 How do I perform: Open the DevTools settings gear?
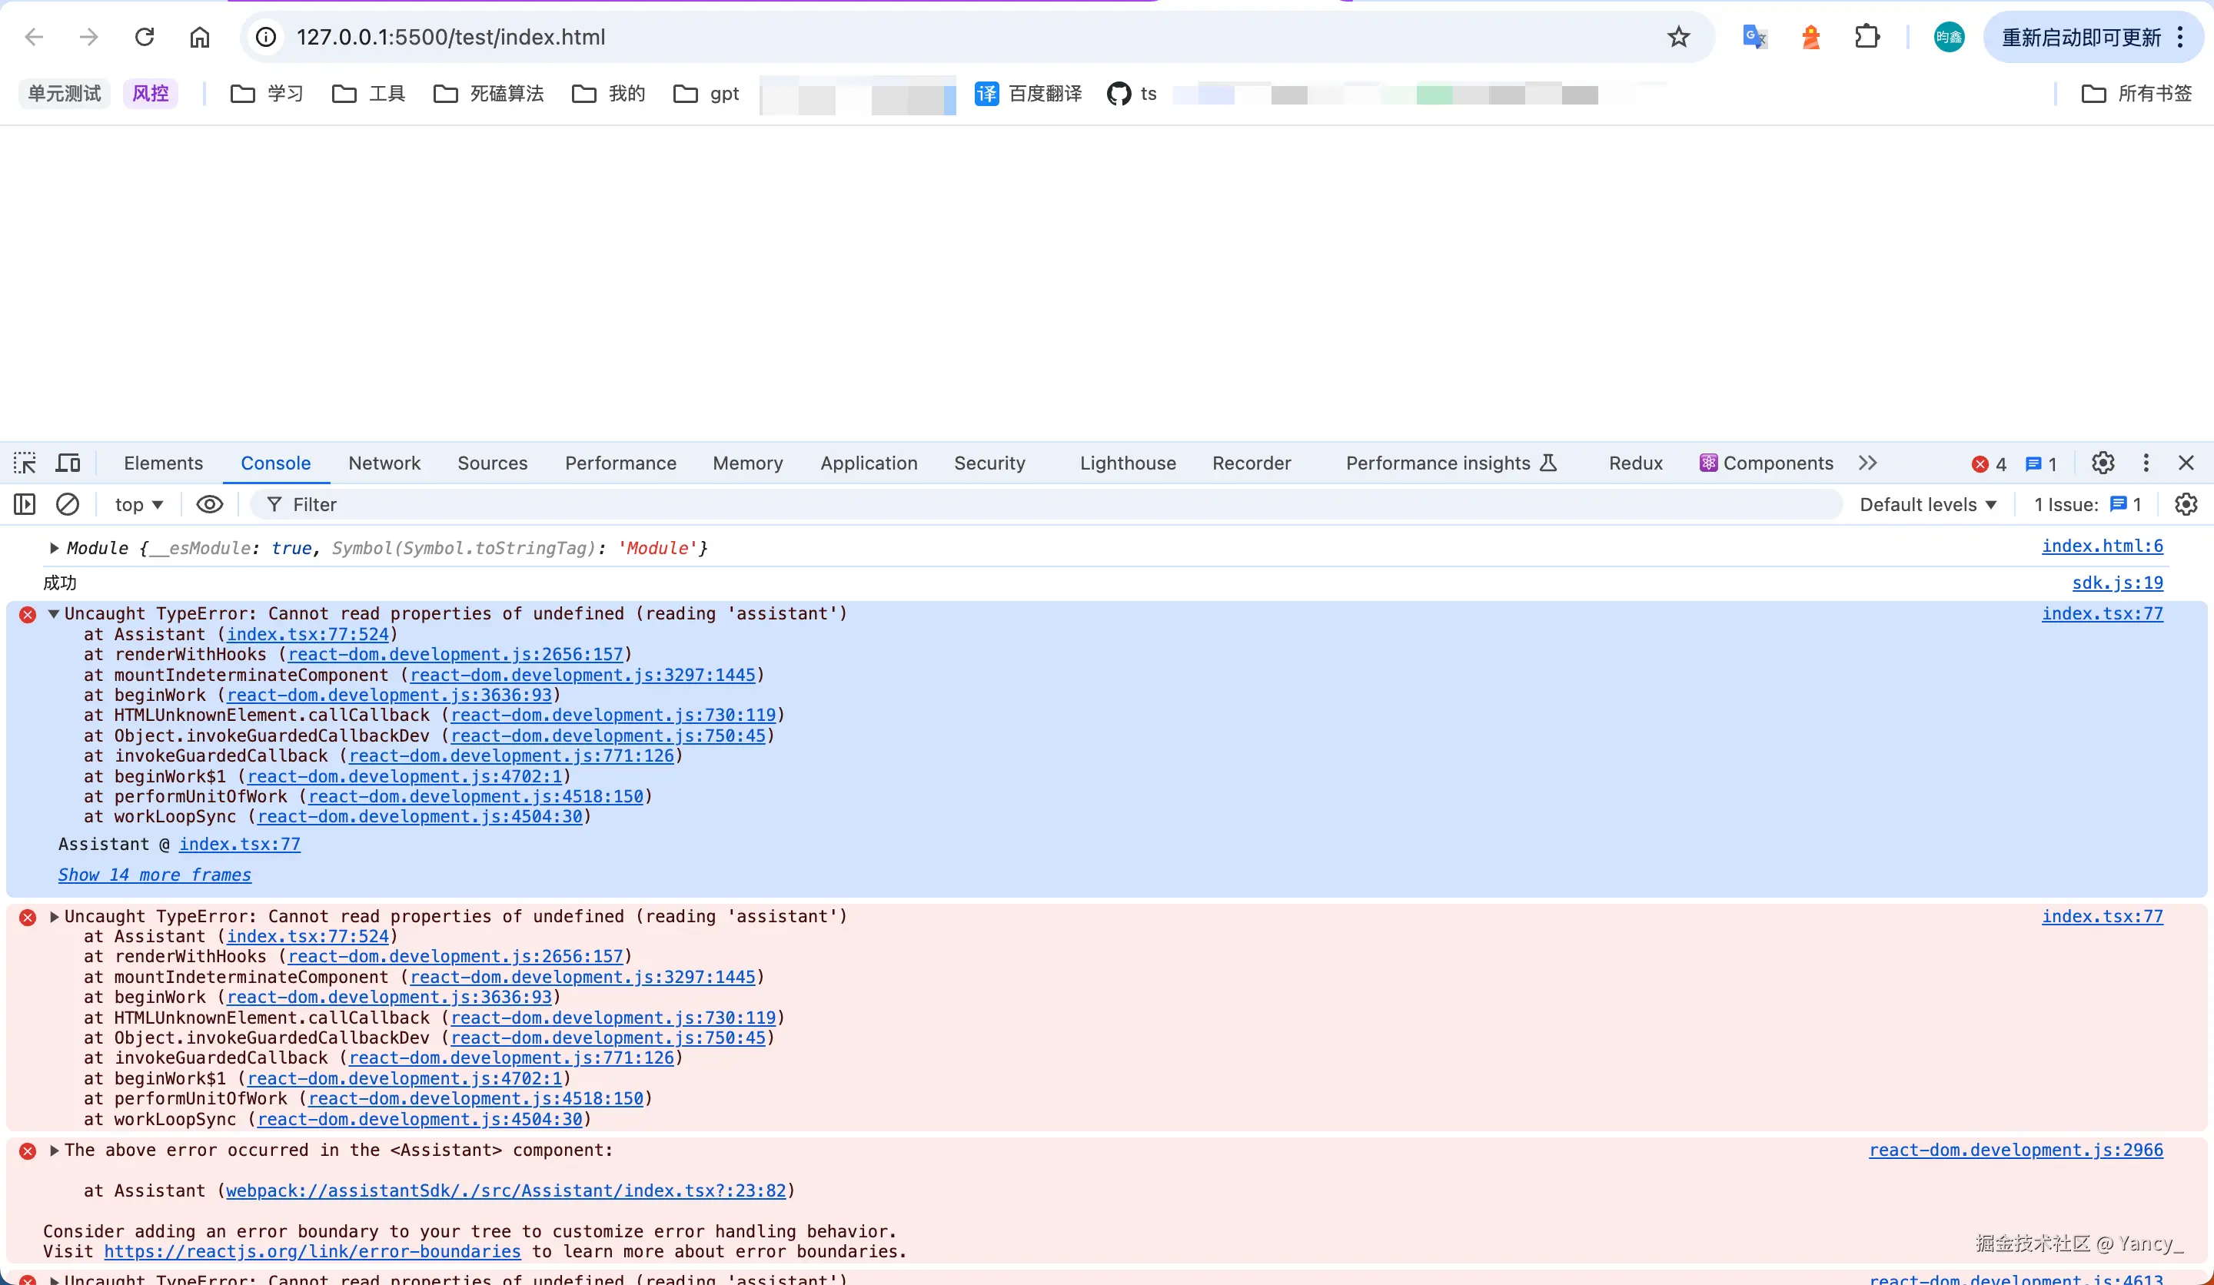(x=2103, y=463)
